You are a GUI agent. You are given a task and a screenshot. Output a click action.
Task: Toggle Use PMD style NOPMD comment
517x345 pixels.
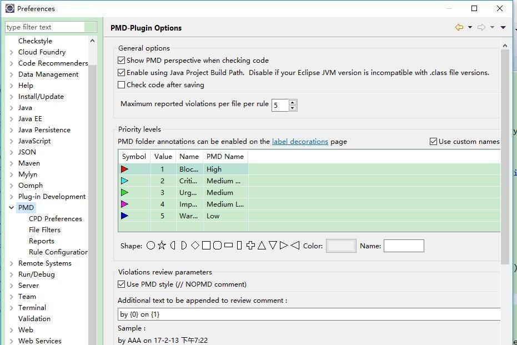pyautogui.click(x=121, y=284)
